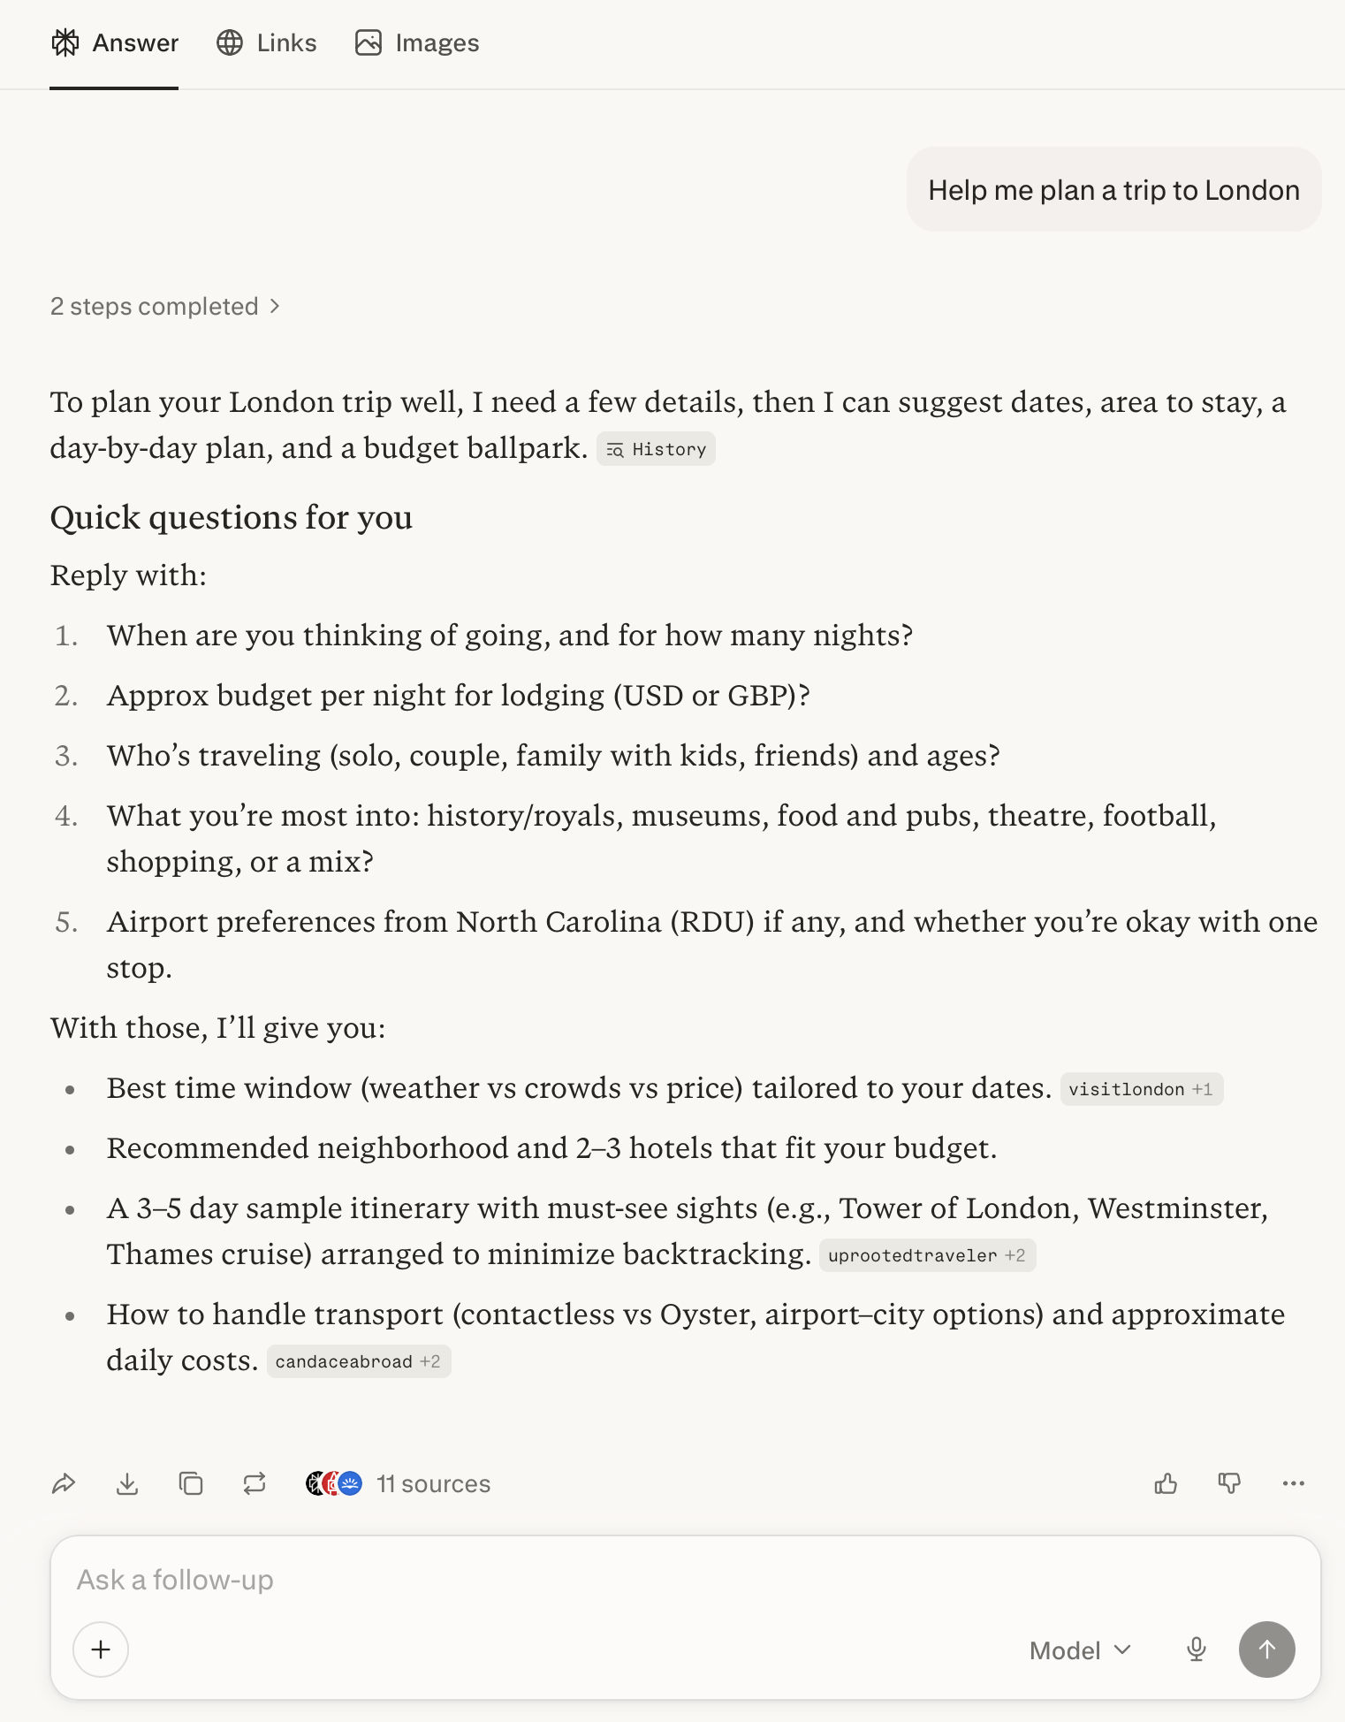Submit the follow-up with the arrow button
This screenshot has height=1722, width=1345.
click(1267, 1650)
